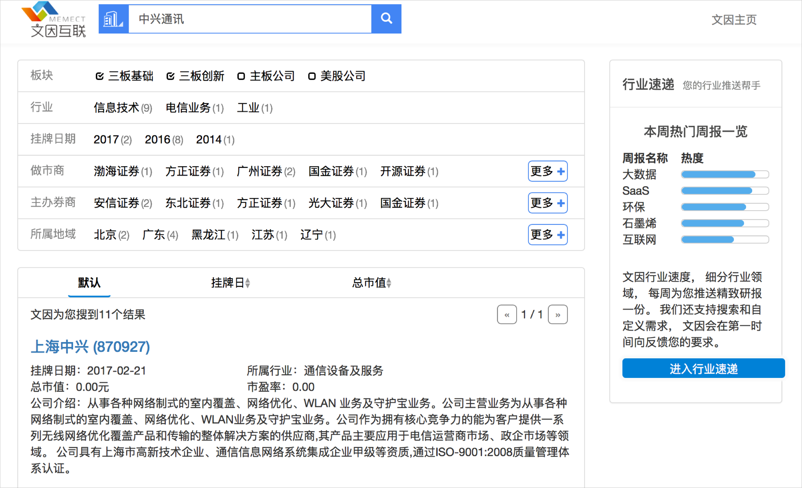Click the 大数据 weekly report entry
Image resolution: width=802 pixels, height=488 pixels.
tap(639, 174)
